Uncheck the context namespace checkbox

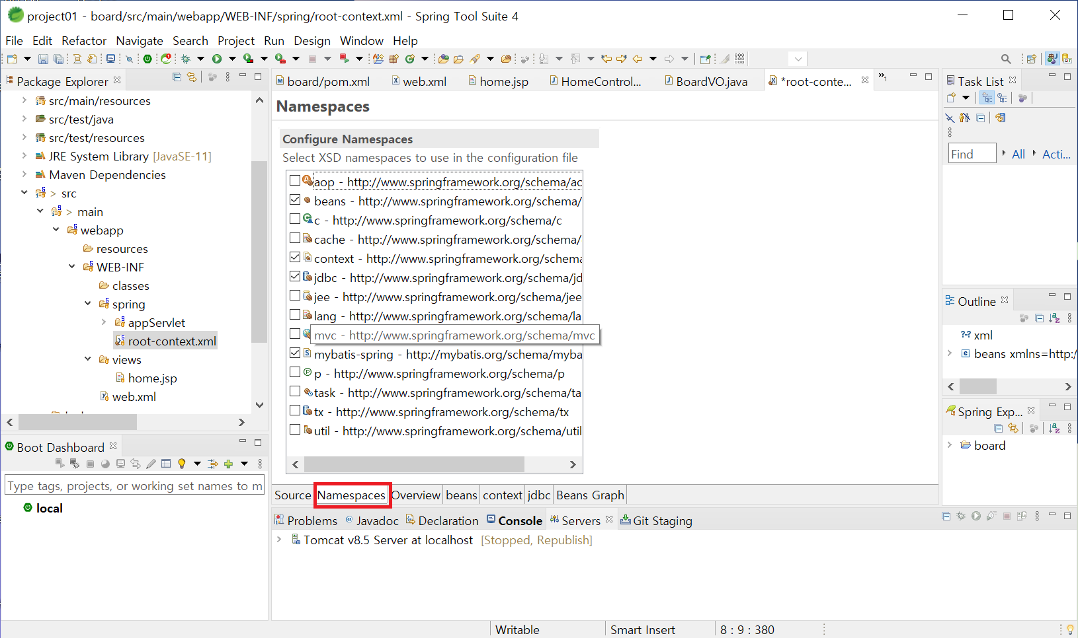point(295,257)
